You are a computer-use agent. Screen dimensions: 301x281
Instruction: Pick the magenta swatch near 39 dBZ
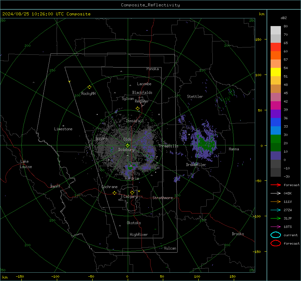pos(276,106)
